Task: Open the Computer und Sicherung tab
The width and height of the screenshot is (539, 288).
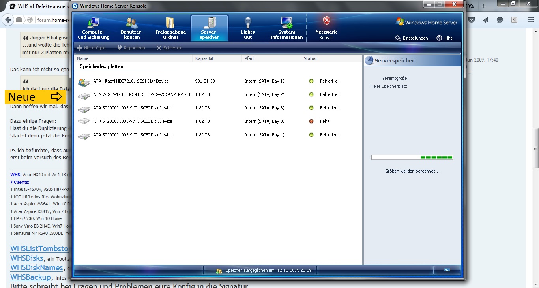Action: (94, 28)
